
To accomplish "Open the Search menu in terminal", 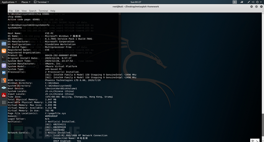I will [33, 11].
